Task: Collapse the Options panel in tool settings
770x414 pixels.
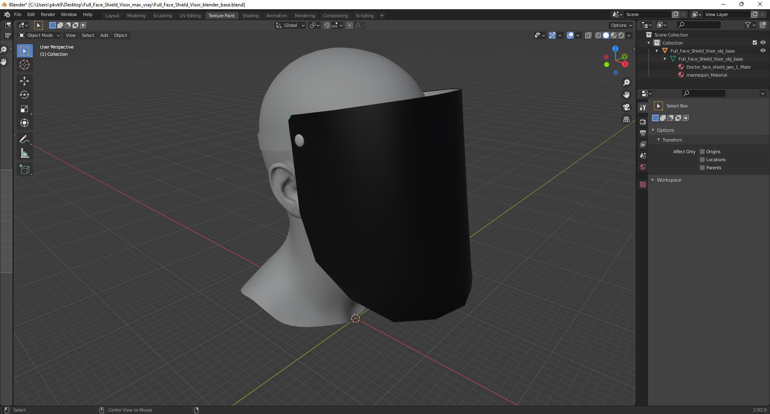Action: click(653, 130)
